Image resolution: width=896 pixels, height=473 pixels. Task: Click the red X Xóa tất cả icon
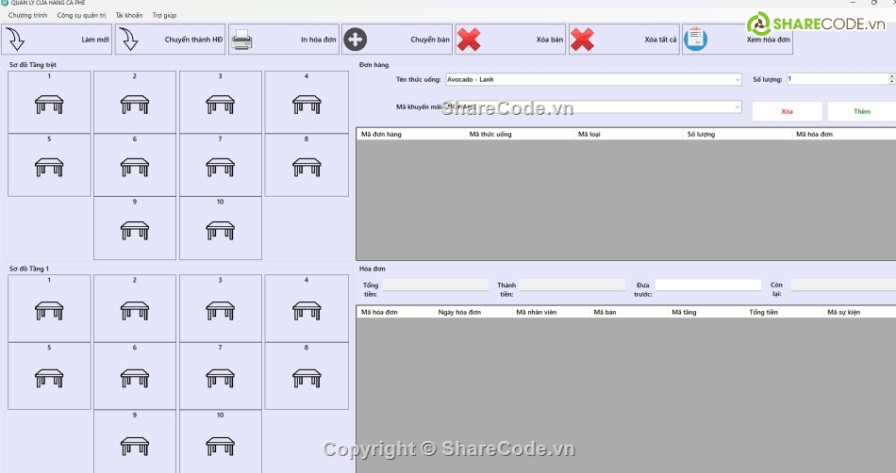pos(582,40)
